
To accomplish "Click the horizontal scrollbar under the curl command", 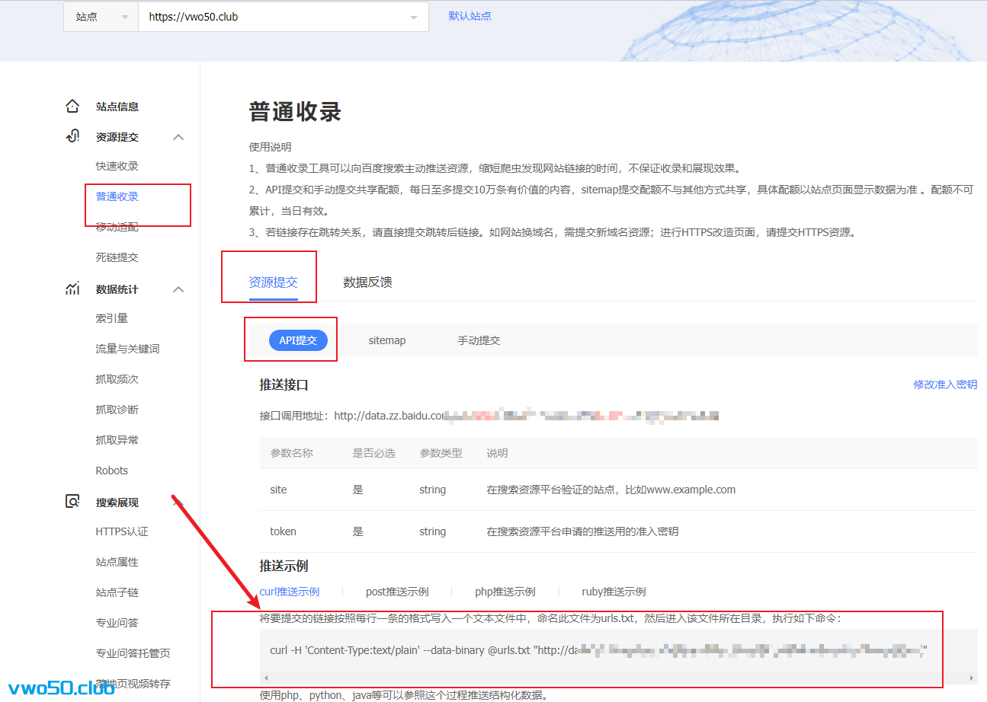I will [x=619, y=678].
